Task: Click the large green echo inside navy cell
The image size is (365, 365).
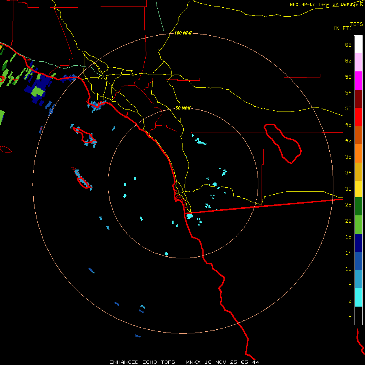Action: [37, 91]
